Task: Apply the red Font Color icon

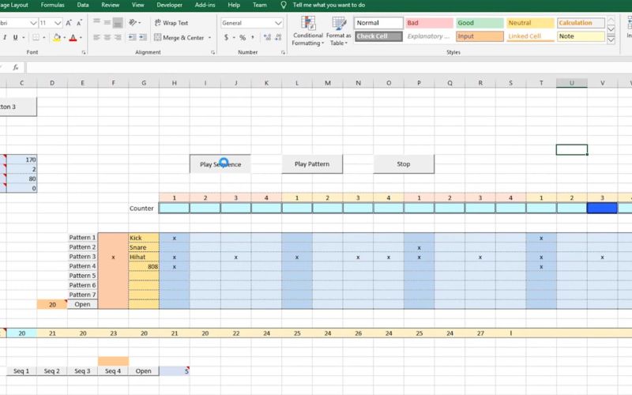Action: tap(73, 37)
